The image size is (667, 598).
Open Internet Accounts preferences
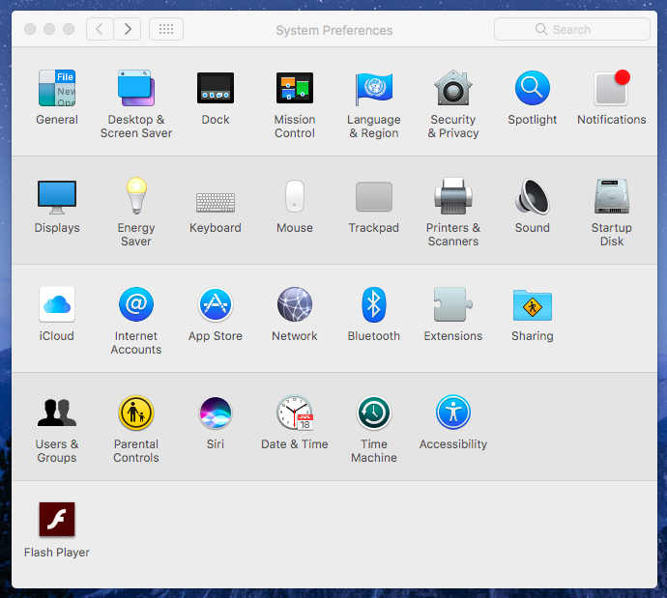click(136, 304)
